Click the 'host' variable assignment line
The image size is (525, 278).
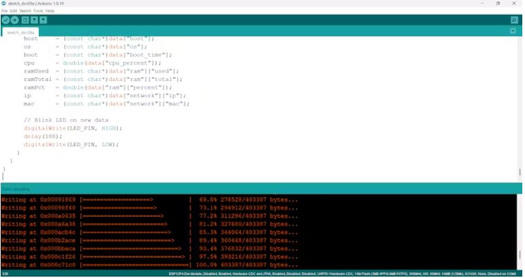(x=88, y=39)
